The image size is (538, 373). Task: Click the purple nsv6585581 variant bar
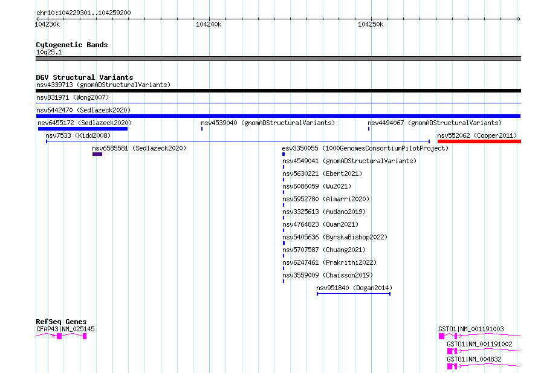[97, 154]
